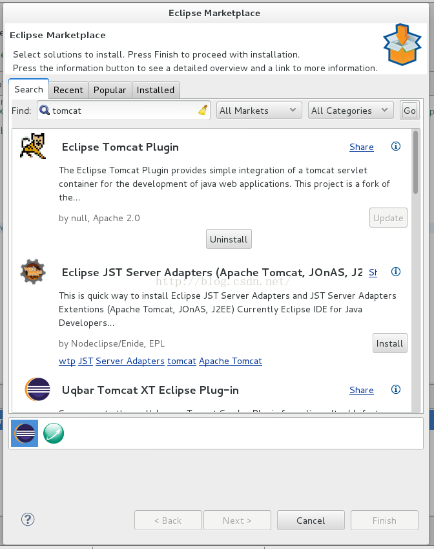Share the Uqbar Tomcat XT Eclipse Plug-in
The width and height of the screenshot is (434, 549).
362,390
